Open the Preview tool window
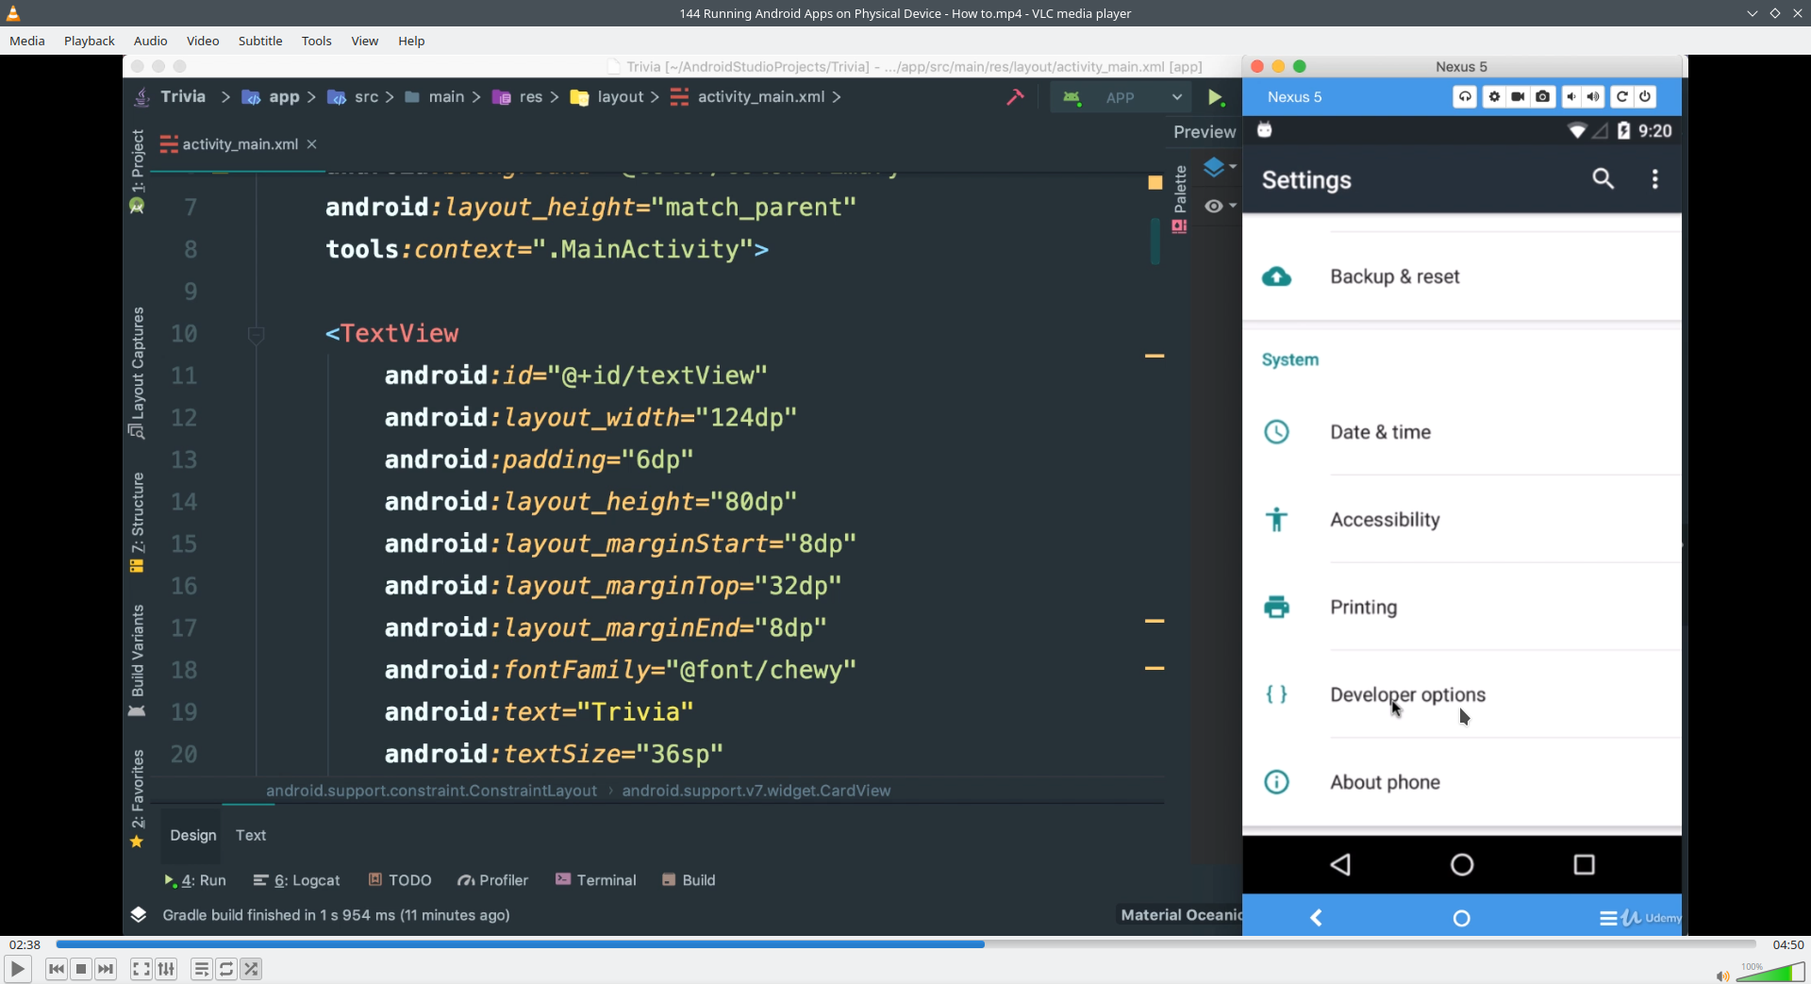This screenshot has height=984, width=1811. (1205, 132)
